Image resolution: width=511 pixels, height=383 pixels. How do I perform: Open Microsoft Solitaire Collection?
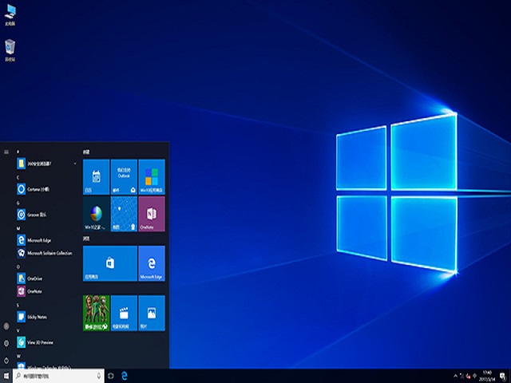click(x=48, y=253)
